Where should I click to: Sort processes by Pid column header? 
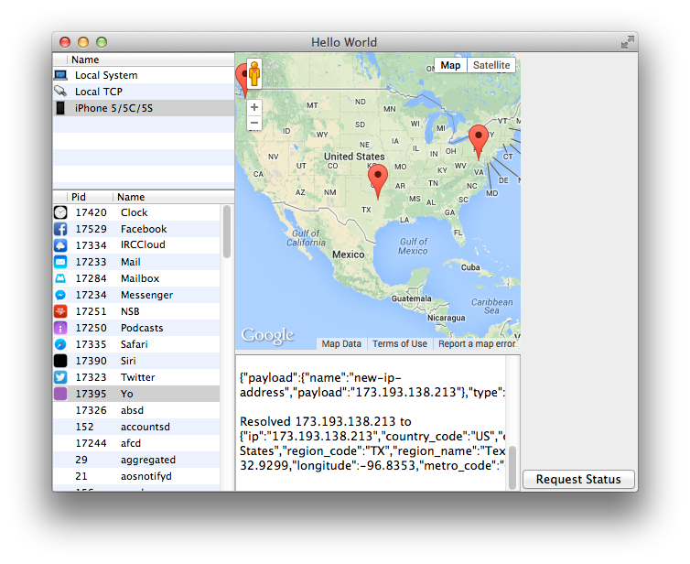coord(91,197)
